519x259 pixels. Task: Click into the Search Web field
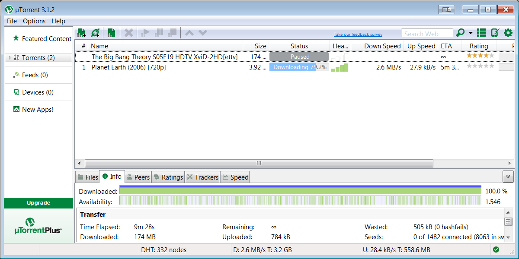[426, 34]
